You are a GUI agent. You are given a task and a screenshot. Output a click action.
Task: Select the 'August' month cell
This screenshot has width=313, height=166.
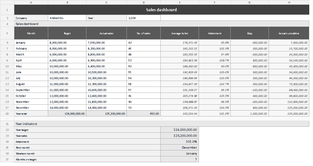31,84
